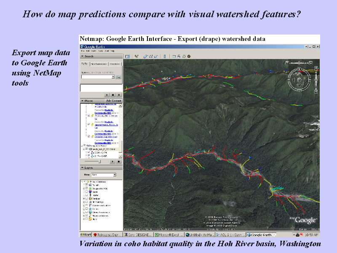
Task: Select the Add Polygon toolbar icon
Action: click(145, 57)
